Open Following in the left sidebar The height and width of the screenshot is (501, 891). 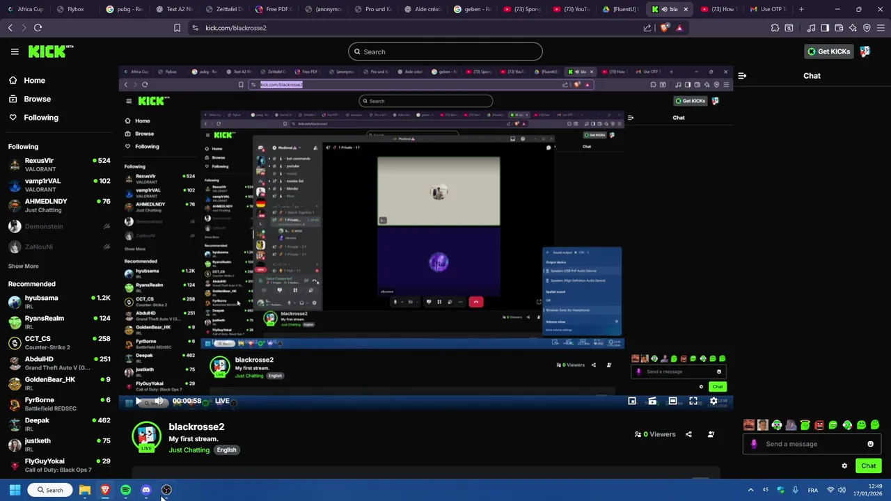click(x=41, y=118)
